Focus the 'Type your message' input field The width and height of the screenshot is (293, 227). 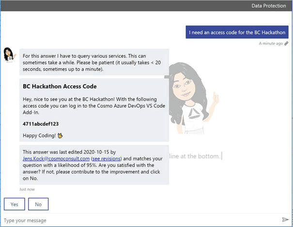(x=140, y=220)
